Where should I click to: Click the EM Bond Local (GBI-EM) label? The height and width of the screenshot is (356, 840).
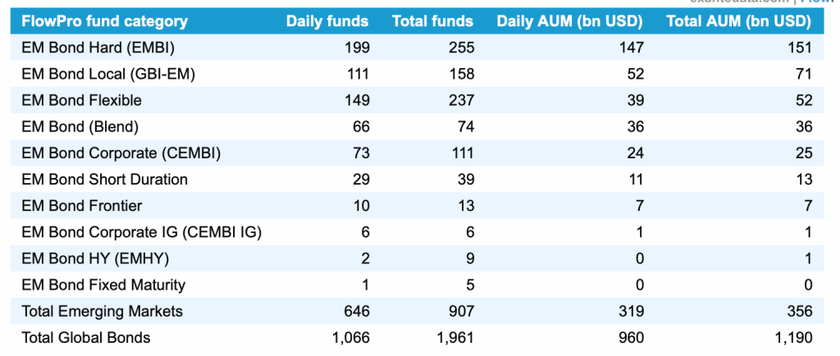point(108,74)
